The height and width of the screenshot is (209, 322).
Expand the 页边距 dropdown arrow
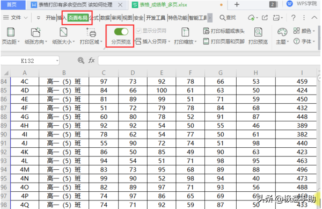tap(18, 42)
